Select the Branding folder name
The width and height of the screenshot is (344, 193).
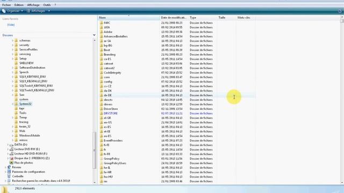pos(110,55)
